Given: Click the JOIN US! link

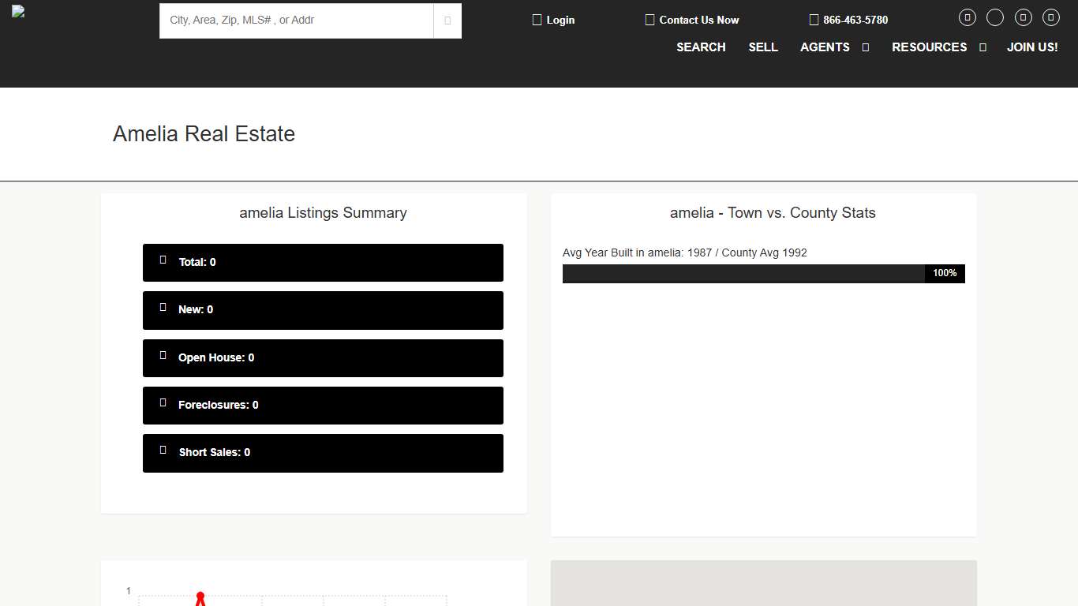Looking at the screenshot, I should [x=1032, y=47].
